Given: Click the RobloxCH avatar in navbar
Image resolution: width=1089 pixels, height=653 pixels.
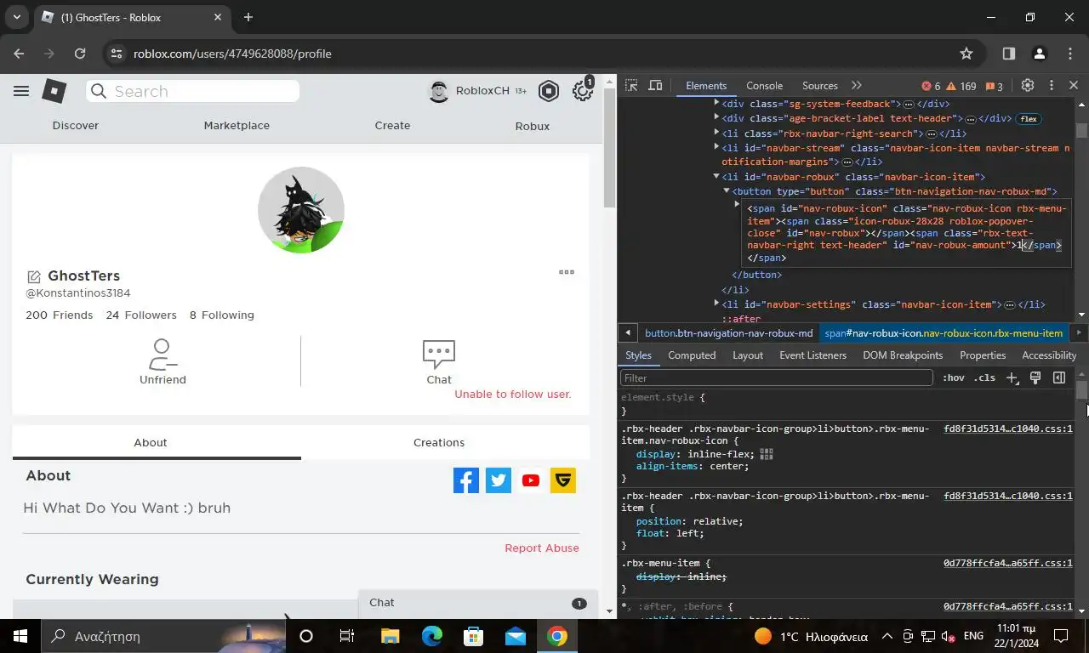Looking at the screenshot, I should click(439, 91).
